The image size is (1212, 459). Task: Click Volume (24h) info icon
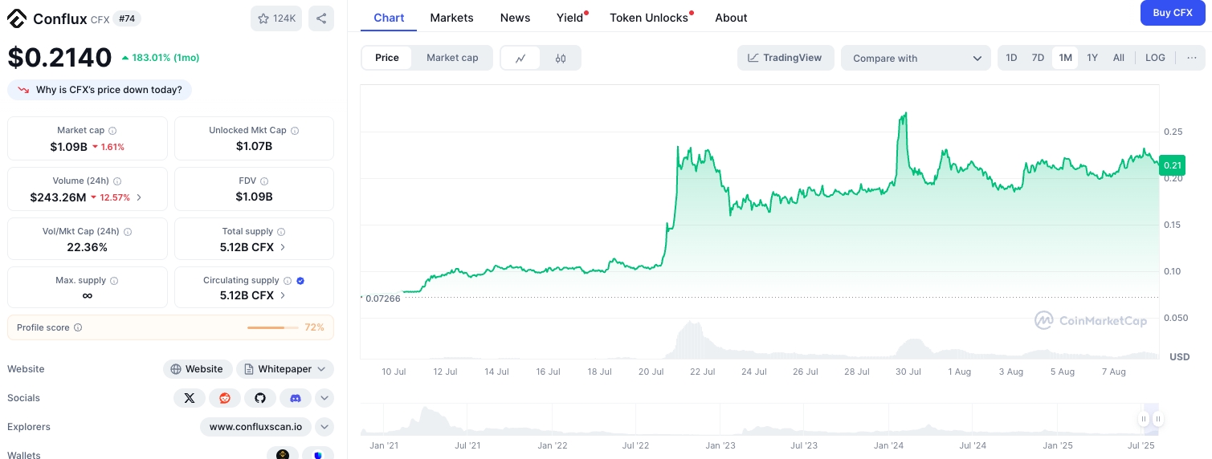point(117,181)
